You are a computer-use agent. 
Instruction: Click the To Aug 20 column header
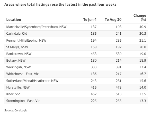pos(113,20)
